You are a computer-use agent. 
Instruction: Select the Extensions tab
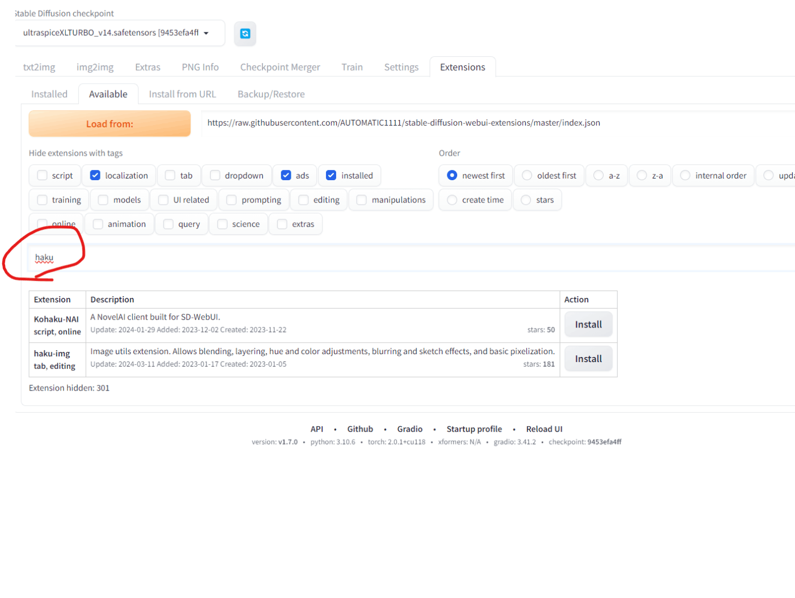[462, 67]
